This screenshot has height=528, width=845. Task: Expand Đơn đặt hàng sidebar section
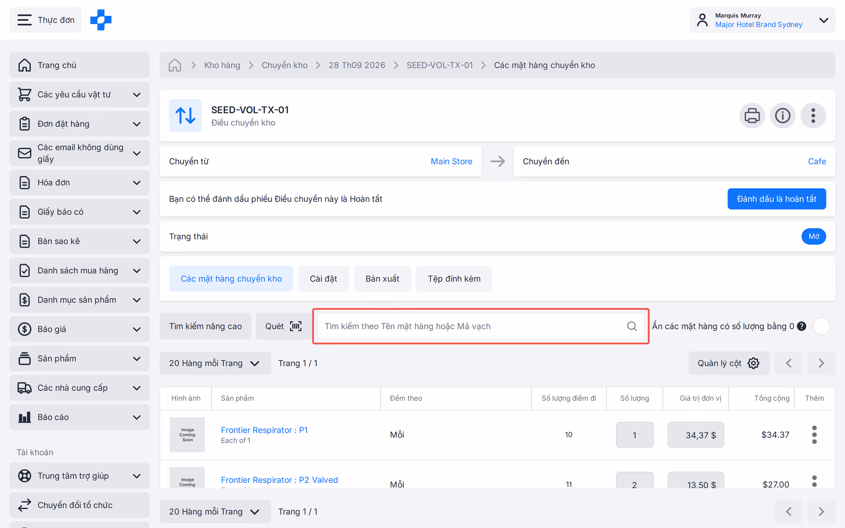coord(79,124)
